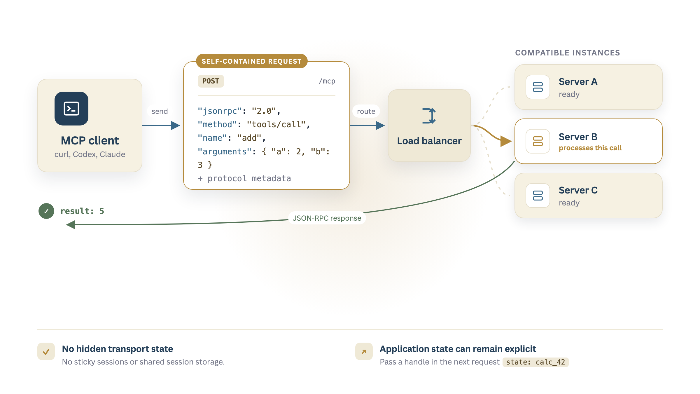The height and width of the screenshot is (394, 700).
Task: Click Application state can remain explicit heading
Action: pyautogui.click(x=458, y=349)
